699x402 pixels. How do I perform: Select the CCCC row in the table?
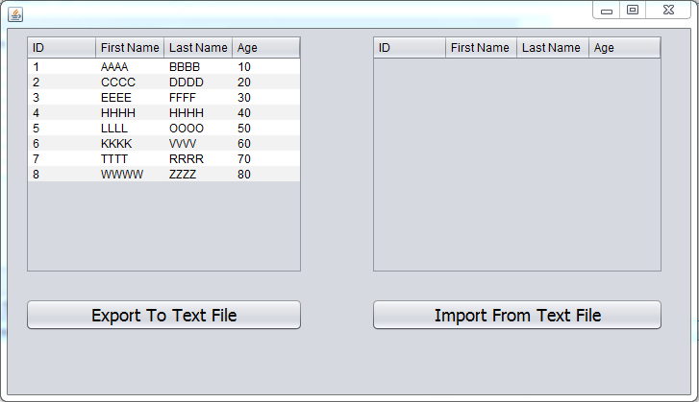pos(163,83)
